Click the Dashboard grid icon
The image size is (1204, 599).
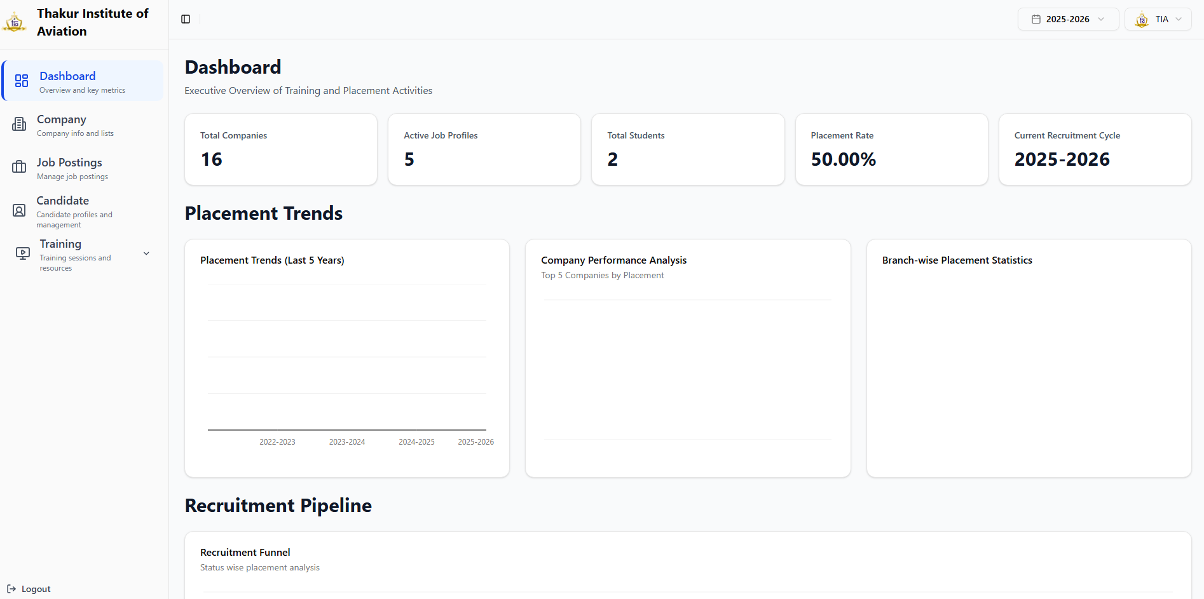[22, 81]
